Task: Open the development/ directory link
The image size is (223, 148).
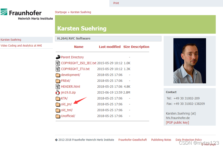Action: (x=71, y=75)
